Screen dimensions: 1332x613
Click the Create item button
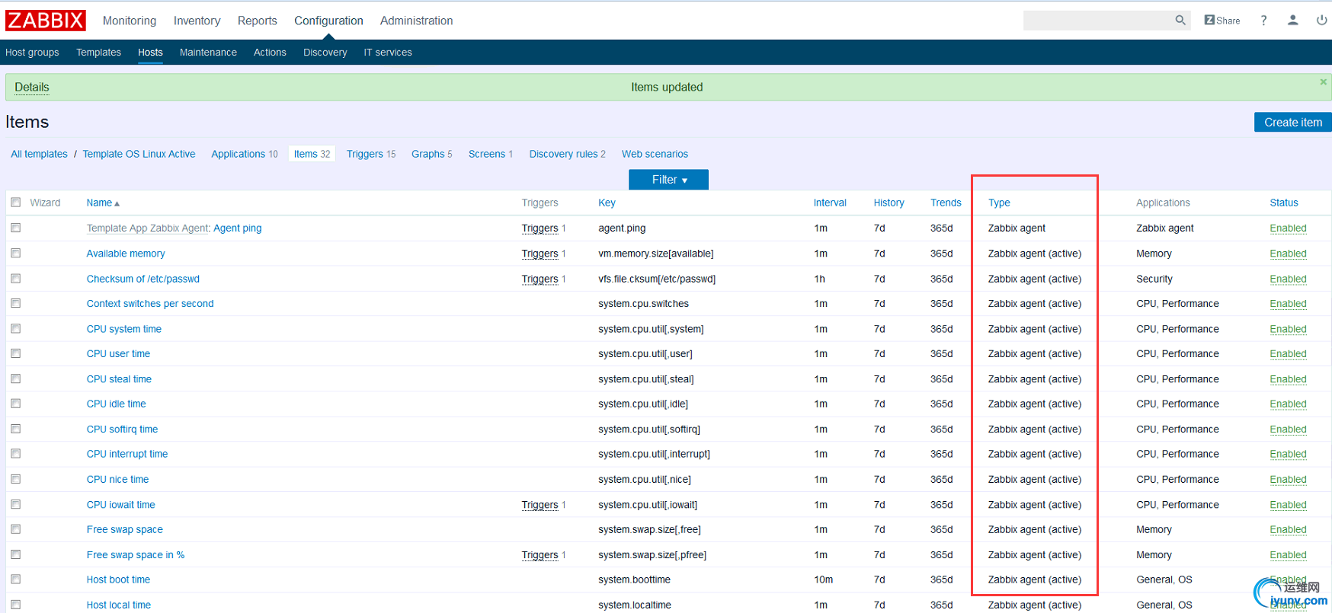(1292, 123)
